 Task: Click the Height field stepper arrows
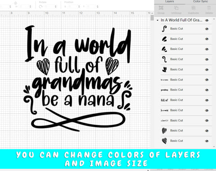(30, 7)
